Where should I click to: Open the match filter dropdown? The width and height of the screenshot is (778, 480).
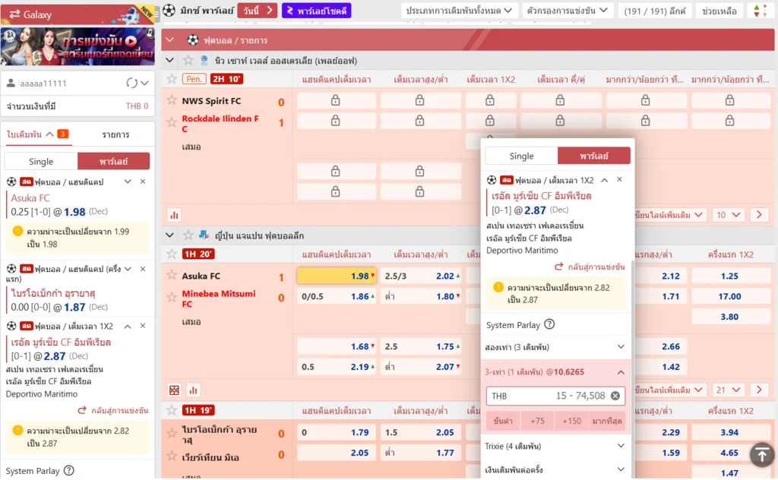pyautogui.click(x=568, y=11)
